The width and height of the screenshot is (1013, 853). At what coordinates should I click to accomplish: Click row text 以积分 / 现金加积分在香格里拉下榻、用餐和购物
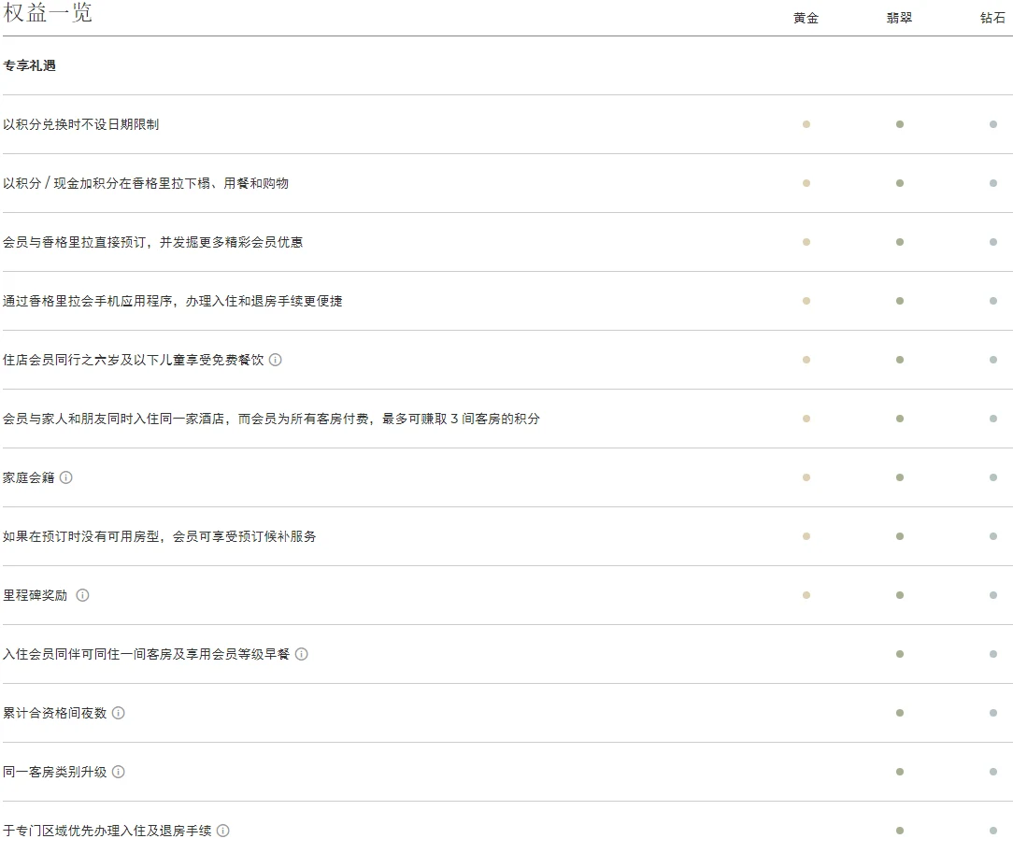[x=146, y=183]
